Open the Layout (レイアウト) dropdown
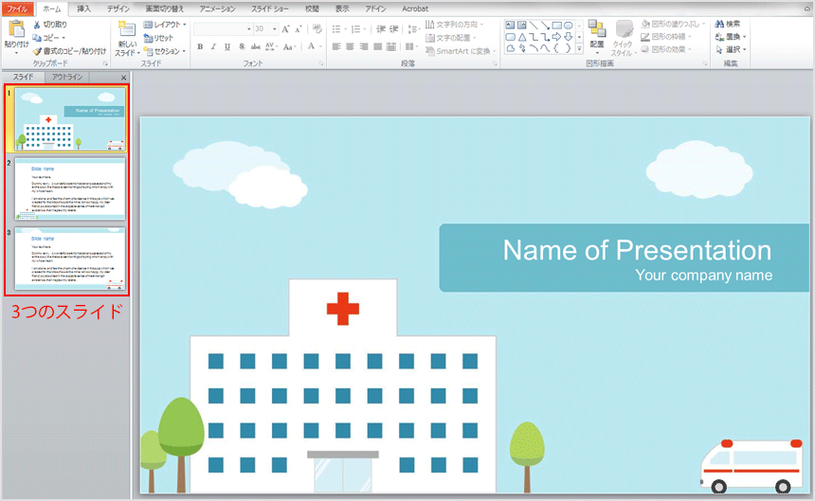 click(165, 25)
